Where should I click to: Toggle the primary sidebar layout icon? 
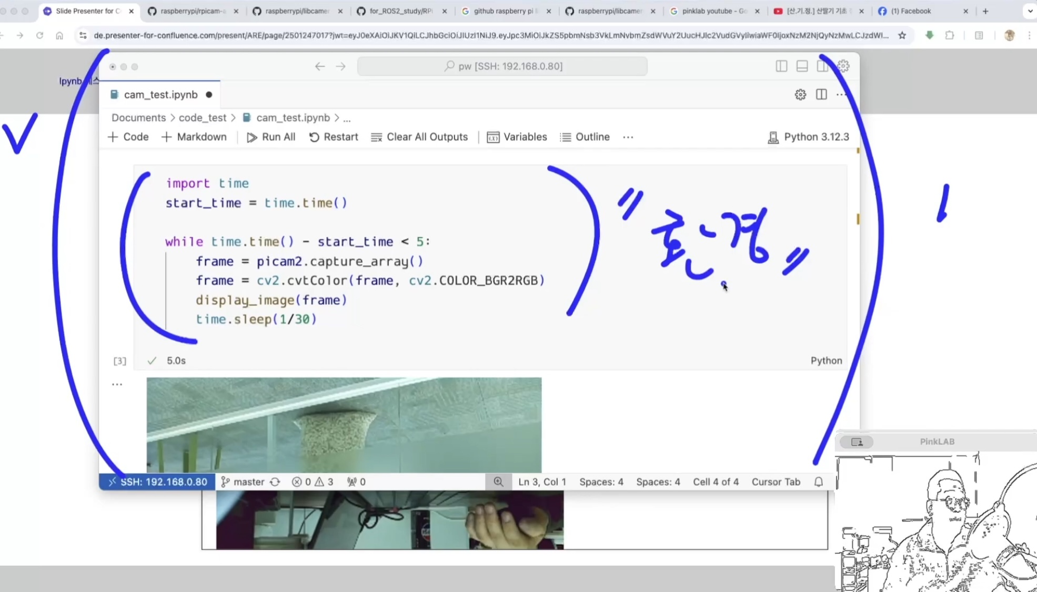tap(781, 66)
